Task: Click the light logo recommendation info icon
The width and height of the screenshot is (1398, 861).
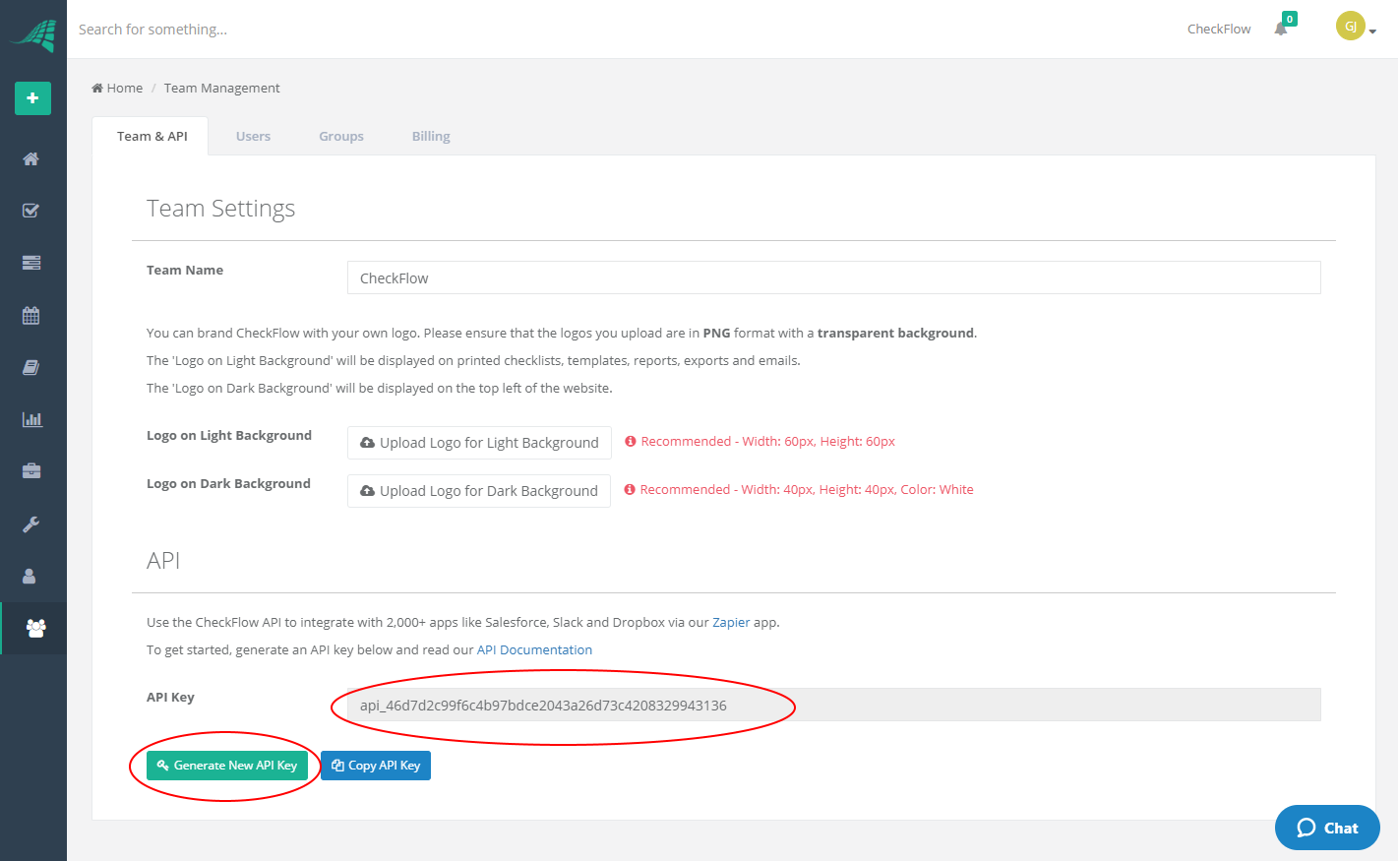Action: pos(631,442)
